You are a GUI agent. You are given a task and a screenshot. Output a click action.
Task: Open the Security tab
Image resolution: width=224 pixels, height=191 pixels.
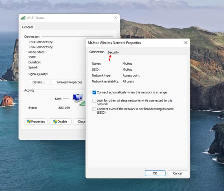[113, 52]
